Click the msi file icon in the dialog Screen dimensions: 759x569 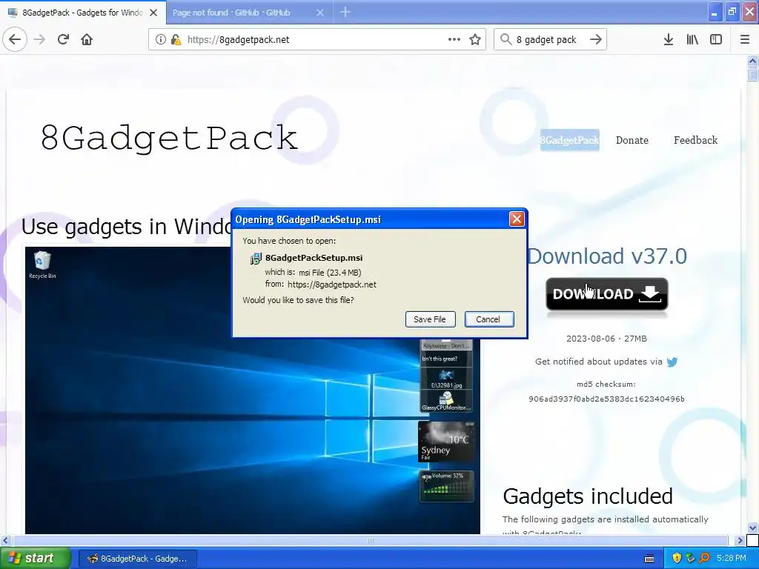256,259
